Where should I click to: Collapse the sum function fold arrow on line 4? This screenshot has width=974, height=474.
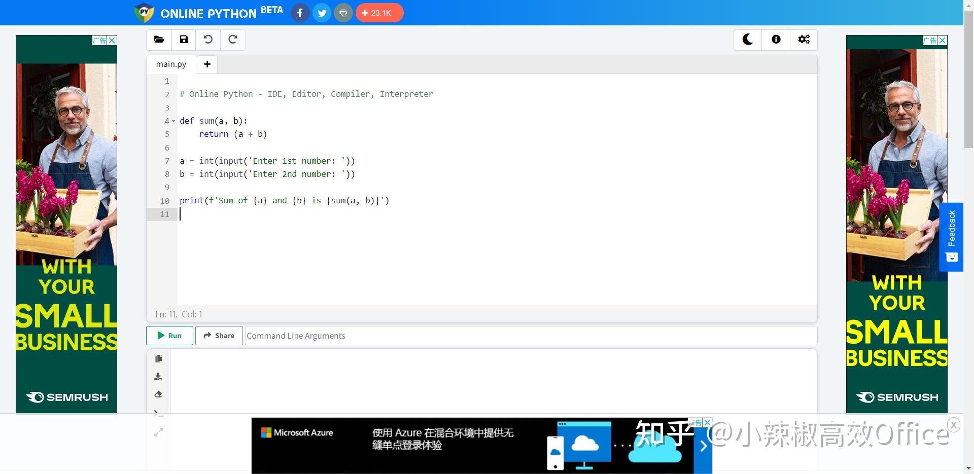pyautogui.click(x=173, y=121)
